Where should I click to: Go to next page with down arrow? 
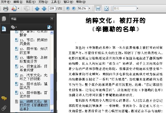click(44, 9)
